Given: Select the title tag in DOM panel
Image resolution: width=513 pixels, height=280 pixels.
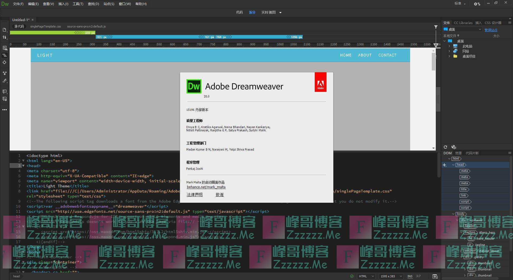Looking at the screenshot, I should pos(464,190).
